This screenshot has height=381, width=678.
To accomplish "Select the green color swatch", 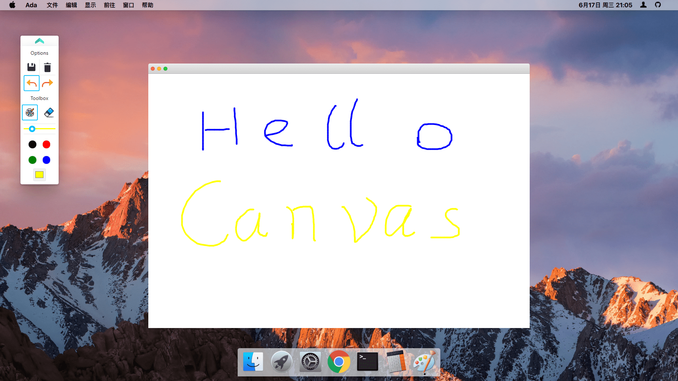I will [x=32, y=160].
